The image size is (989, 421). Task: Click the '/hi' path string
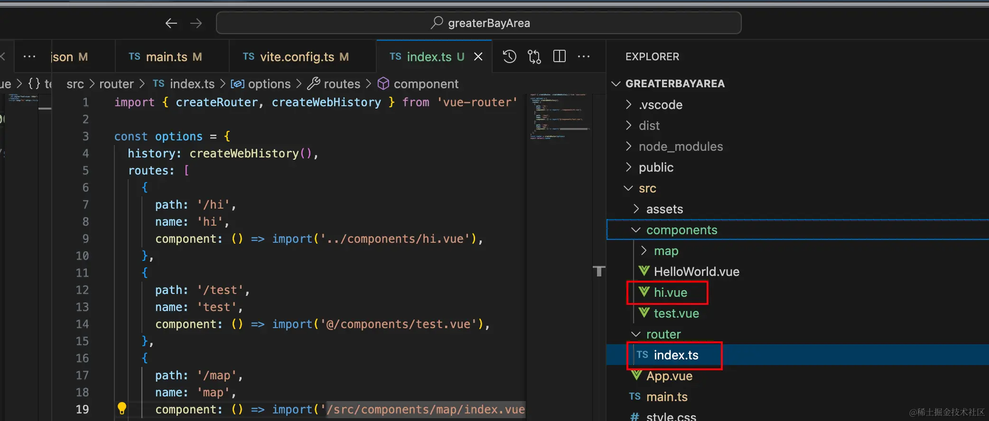[213, 205]
